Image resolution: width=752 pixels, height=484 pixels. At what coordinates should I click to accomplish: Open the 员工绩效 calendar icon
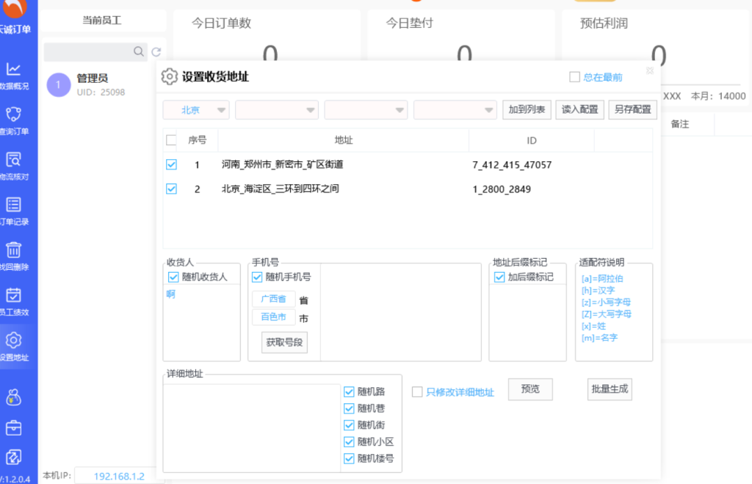coord(13,296)
